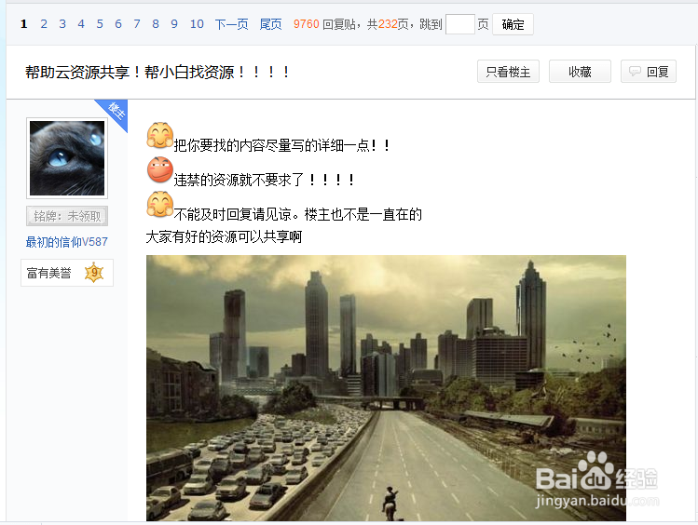The height and width of the screenshot is (525, 698).
Task: Click the 232 total pages number
Action: (388, 24)
